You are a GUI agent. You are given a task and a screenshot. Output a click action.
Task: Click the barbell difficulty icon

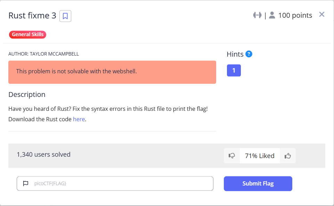(257, 15)
